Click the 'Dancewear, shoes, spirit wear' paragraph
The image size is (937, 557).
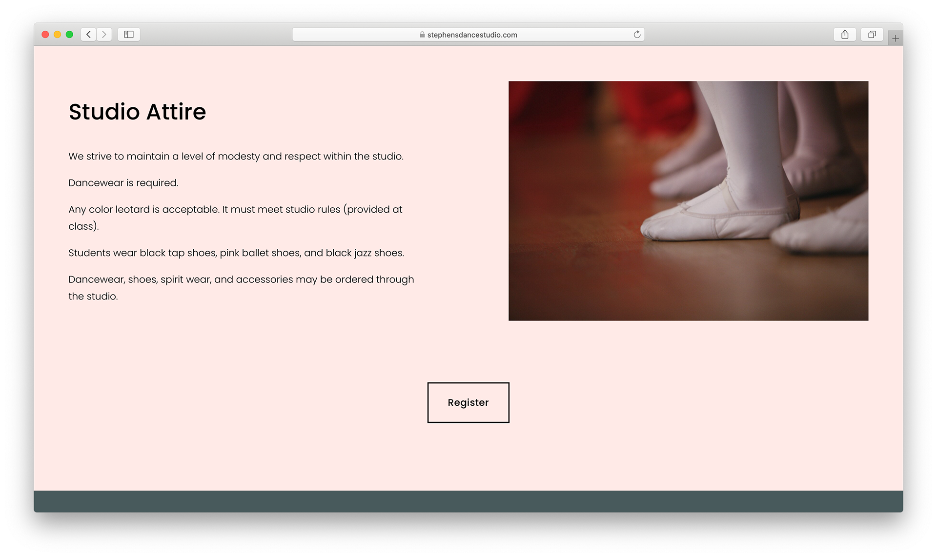241,288
